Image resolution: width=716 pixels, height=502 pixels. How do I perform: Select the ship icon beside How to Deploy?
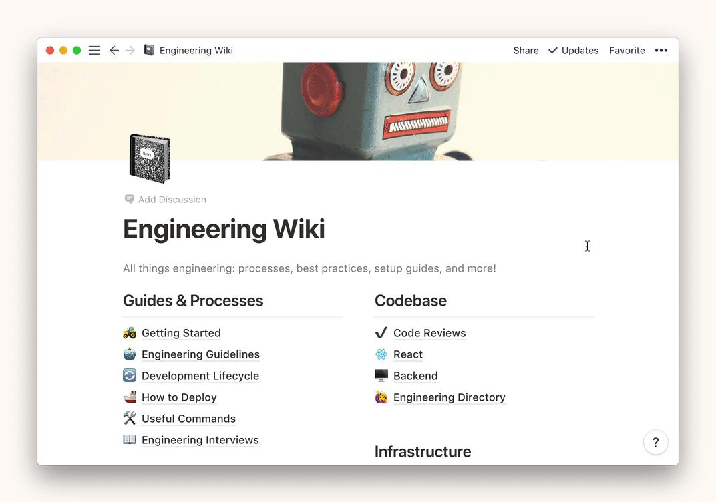pos(130,397)
